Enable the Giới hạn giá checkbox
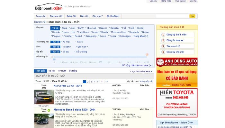Screen dimensions: 225x128 52,57
